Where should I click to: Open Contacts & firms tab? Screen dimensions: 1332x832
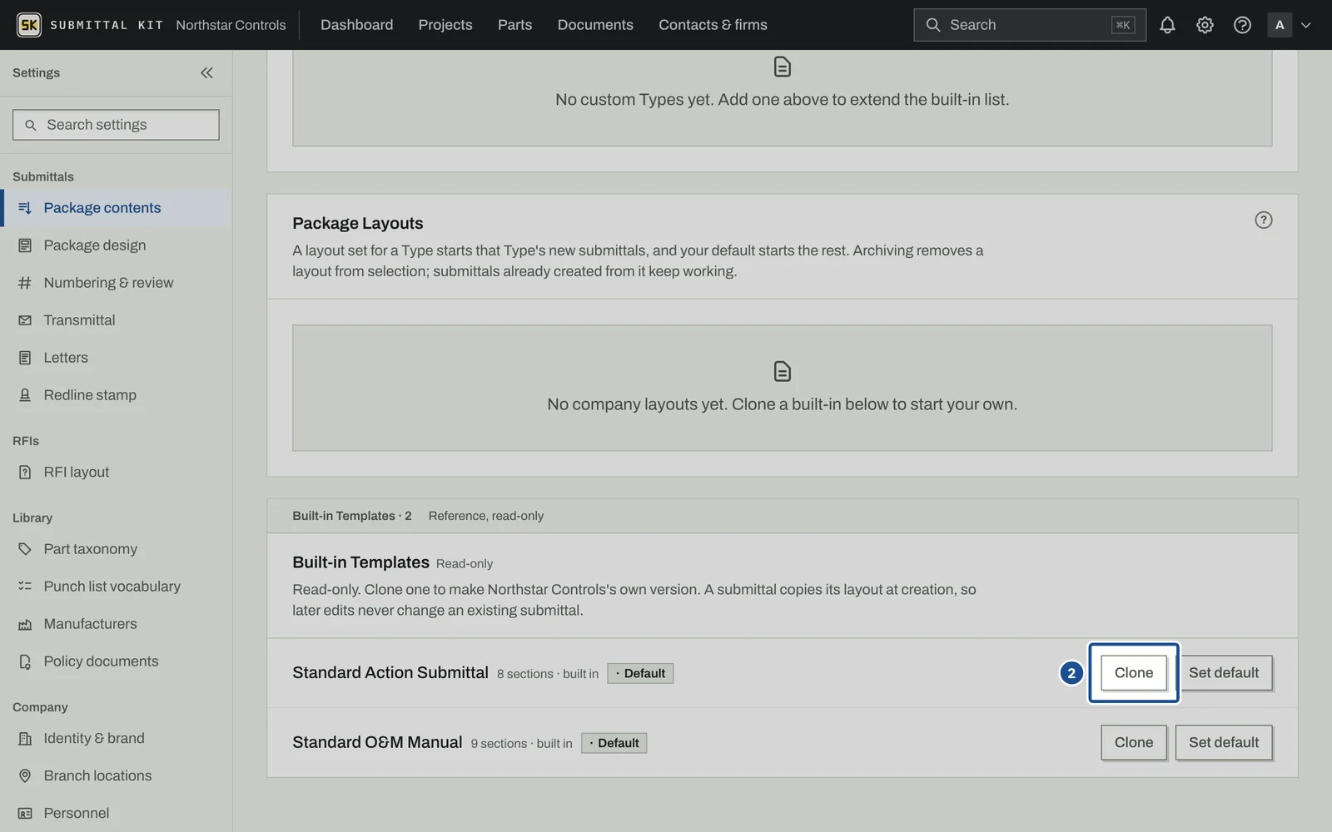pos(713,25)
